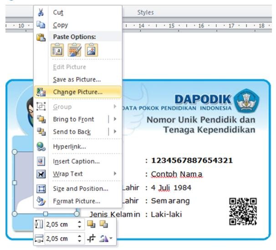Click the date 4 Juli 1984
Viewport: 276px width, 250px height.
tap(171, 188)
